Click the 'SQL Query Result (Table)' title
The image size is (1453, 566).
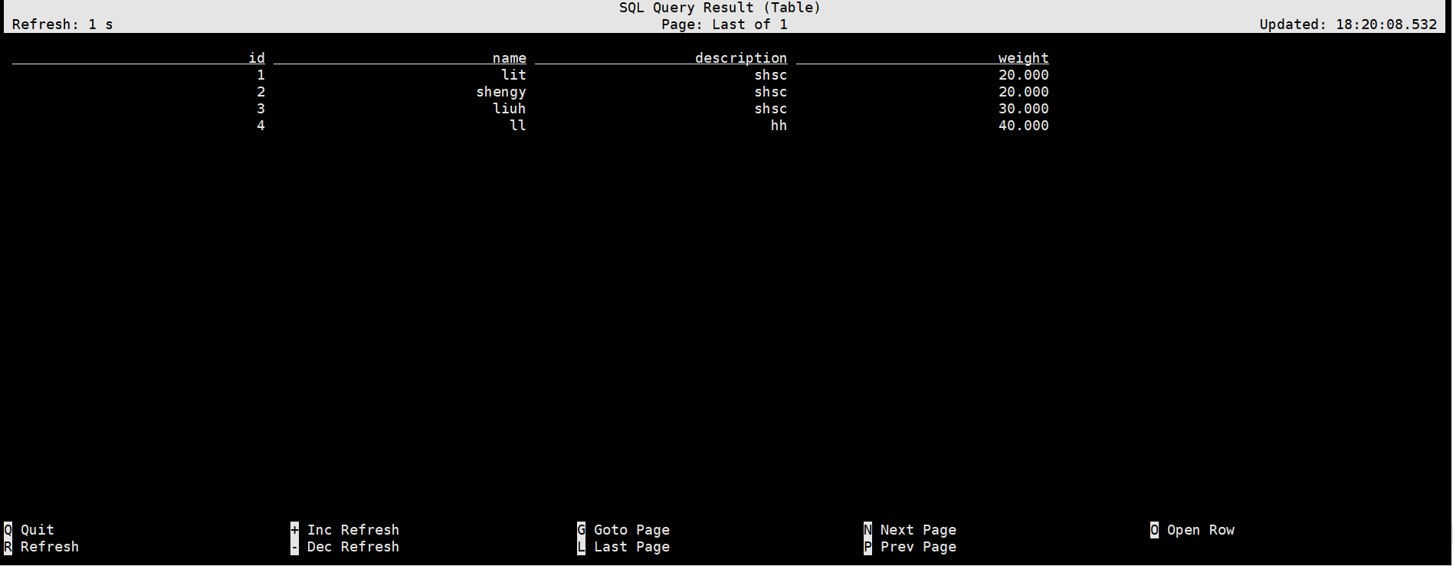pos(720,8)
